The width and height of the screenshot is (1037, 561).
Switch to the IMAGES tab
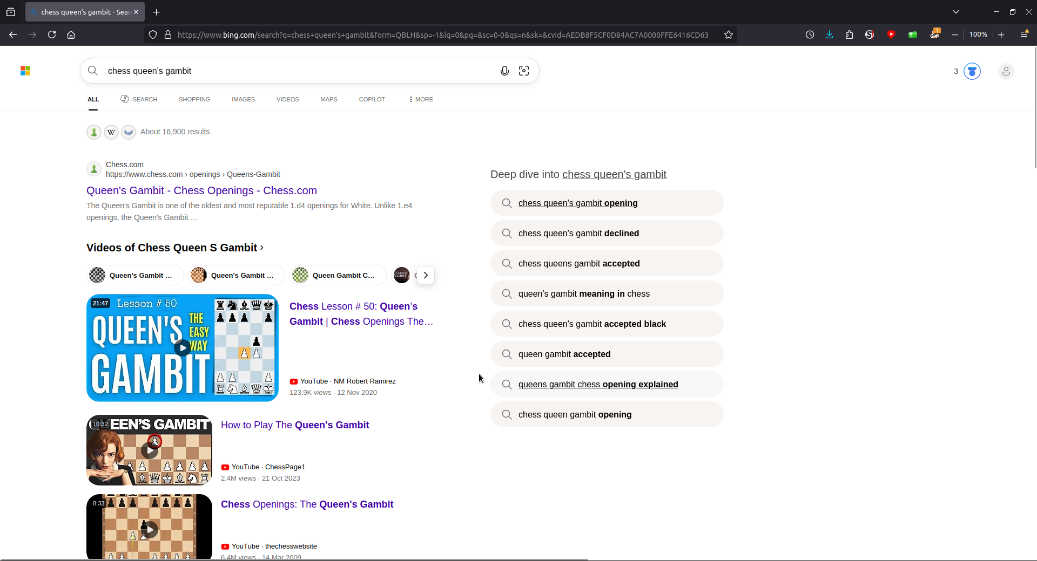point(243,99)
